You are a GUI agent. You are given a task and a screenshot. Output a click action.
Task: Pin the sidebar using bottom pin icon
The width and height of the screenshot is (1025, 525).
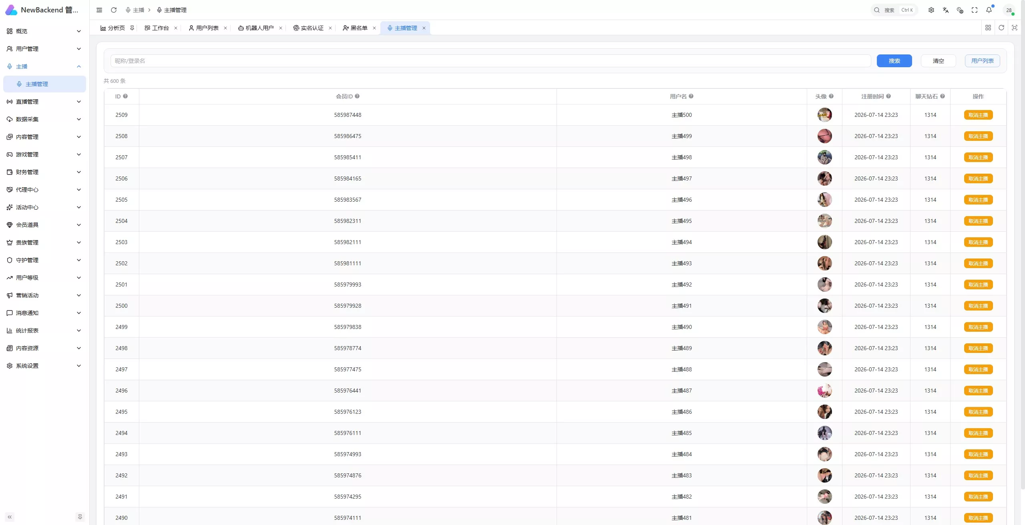80,517
